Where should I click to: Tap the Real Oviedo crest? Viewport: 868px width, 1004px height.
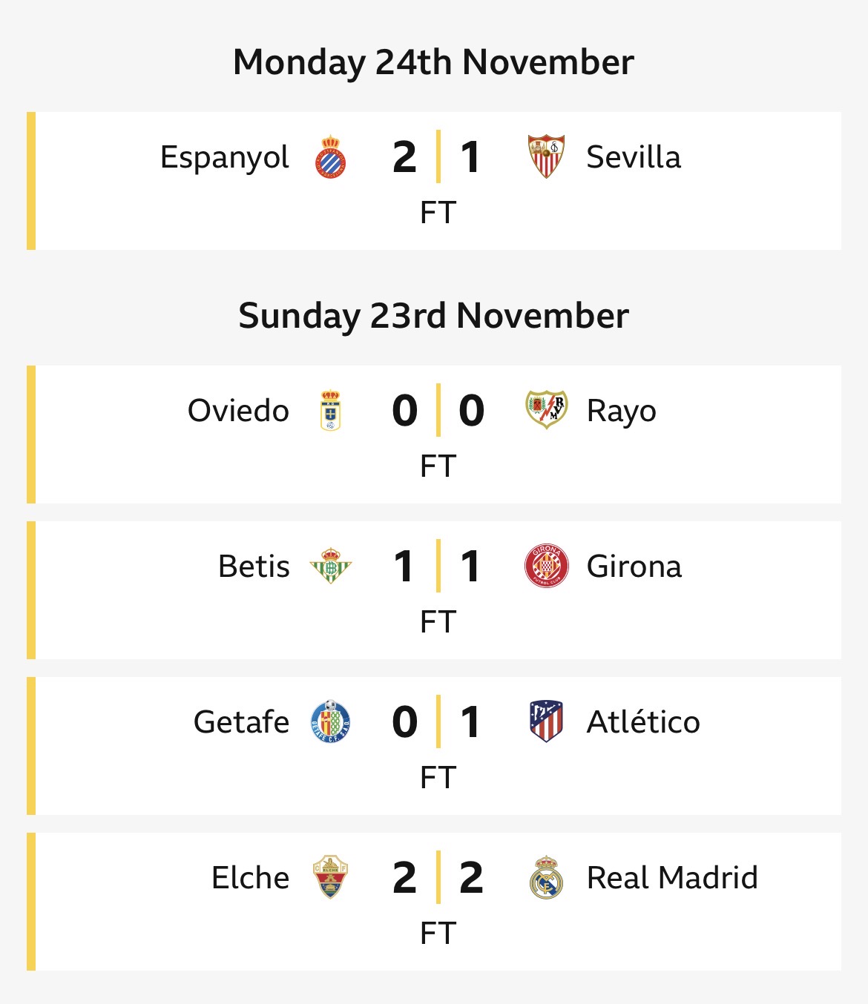(x=331, y=411)
